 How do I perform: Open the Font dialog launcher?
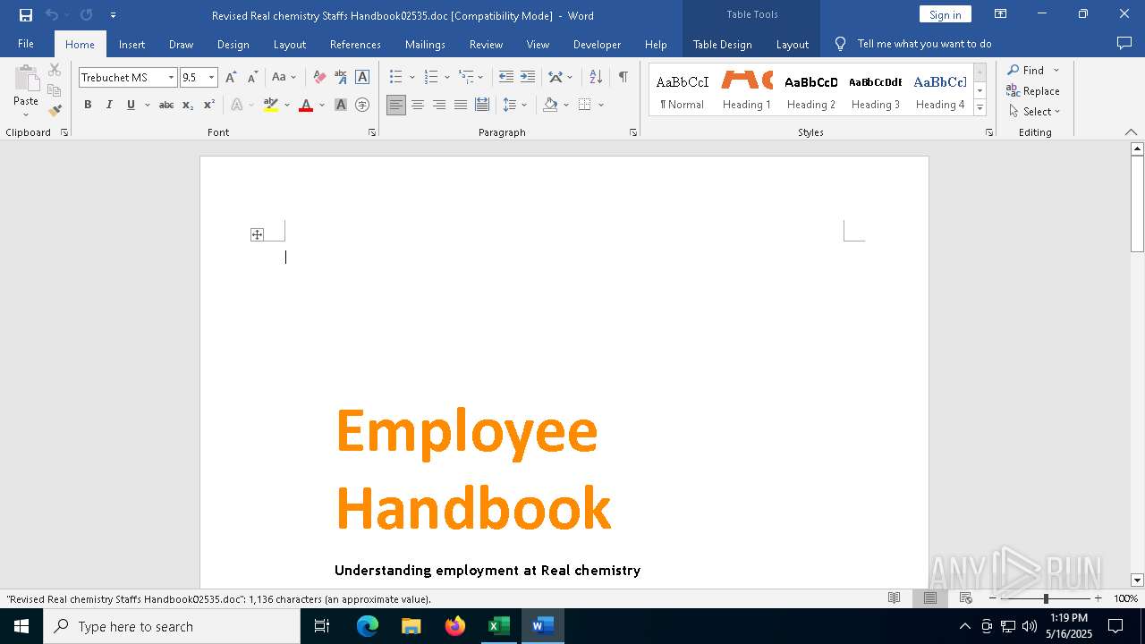coord(372,132)
